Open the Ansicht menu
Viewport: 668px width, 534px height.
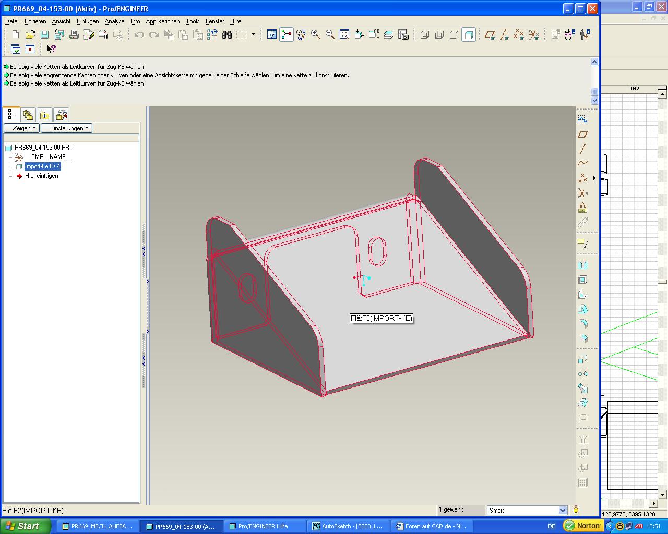(61, 21)
